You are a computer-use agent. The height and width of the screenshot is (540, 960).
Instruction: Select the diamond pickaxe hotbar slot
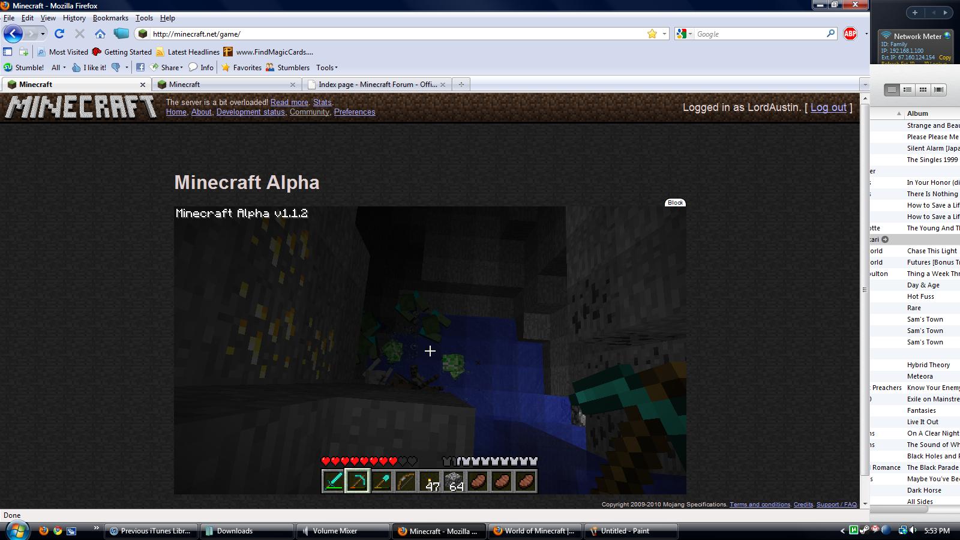click(357, 481)
